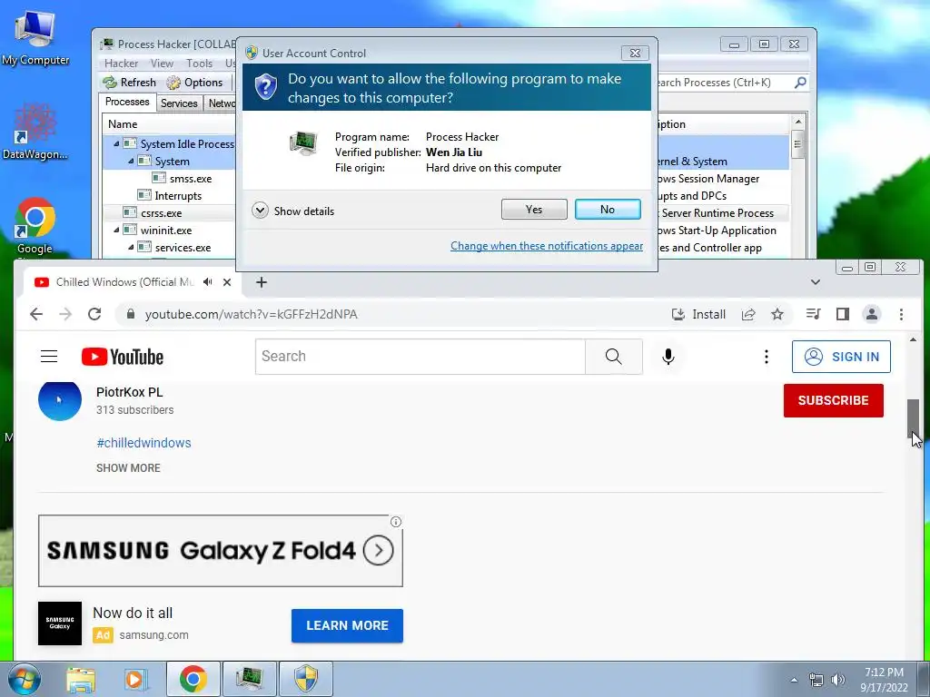Click the Name column header in Process Hacker
Screen dimensions: 930x697
[x=170, y=123]
